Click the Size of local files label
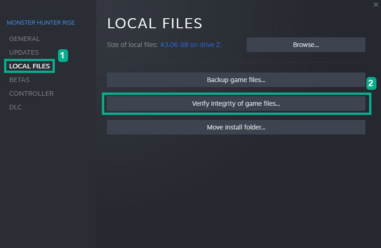Screen dimensions: 381x248 click(132, 45)
